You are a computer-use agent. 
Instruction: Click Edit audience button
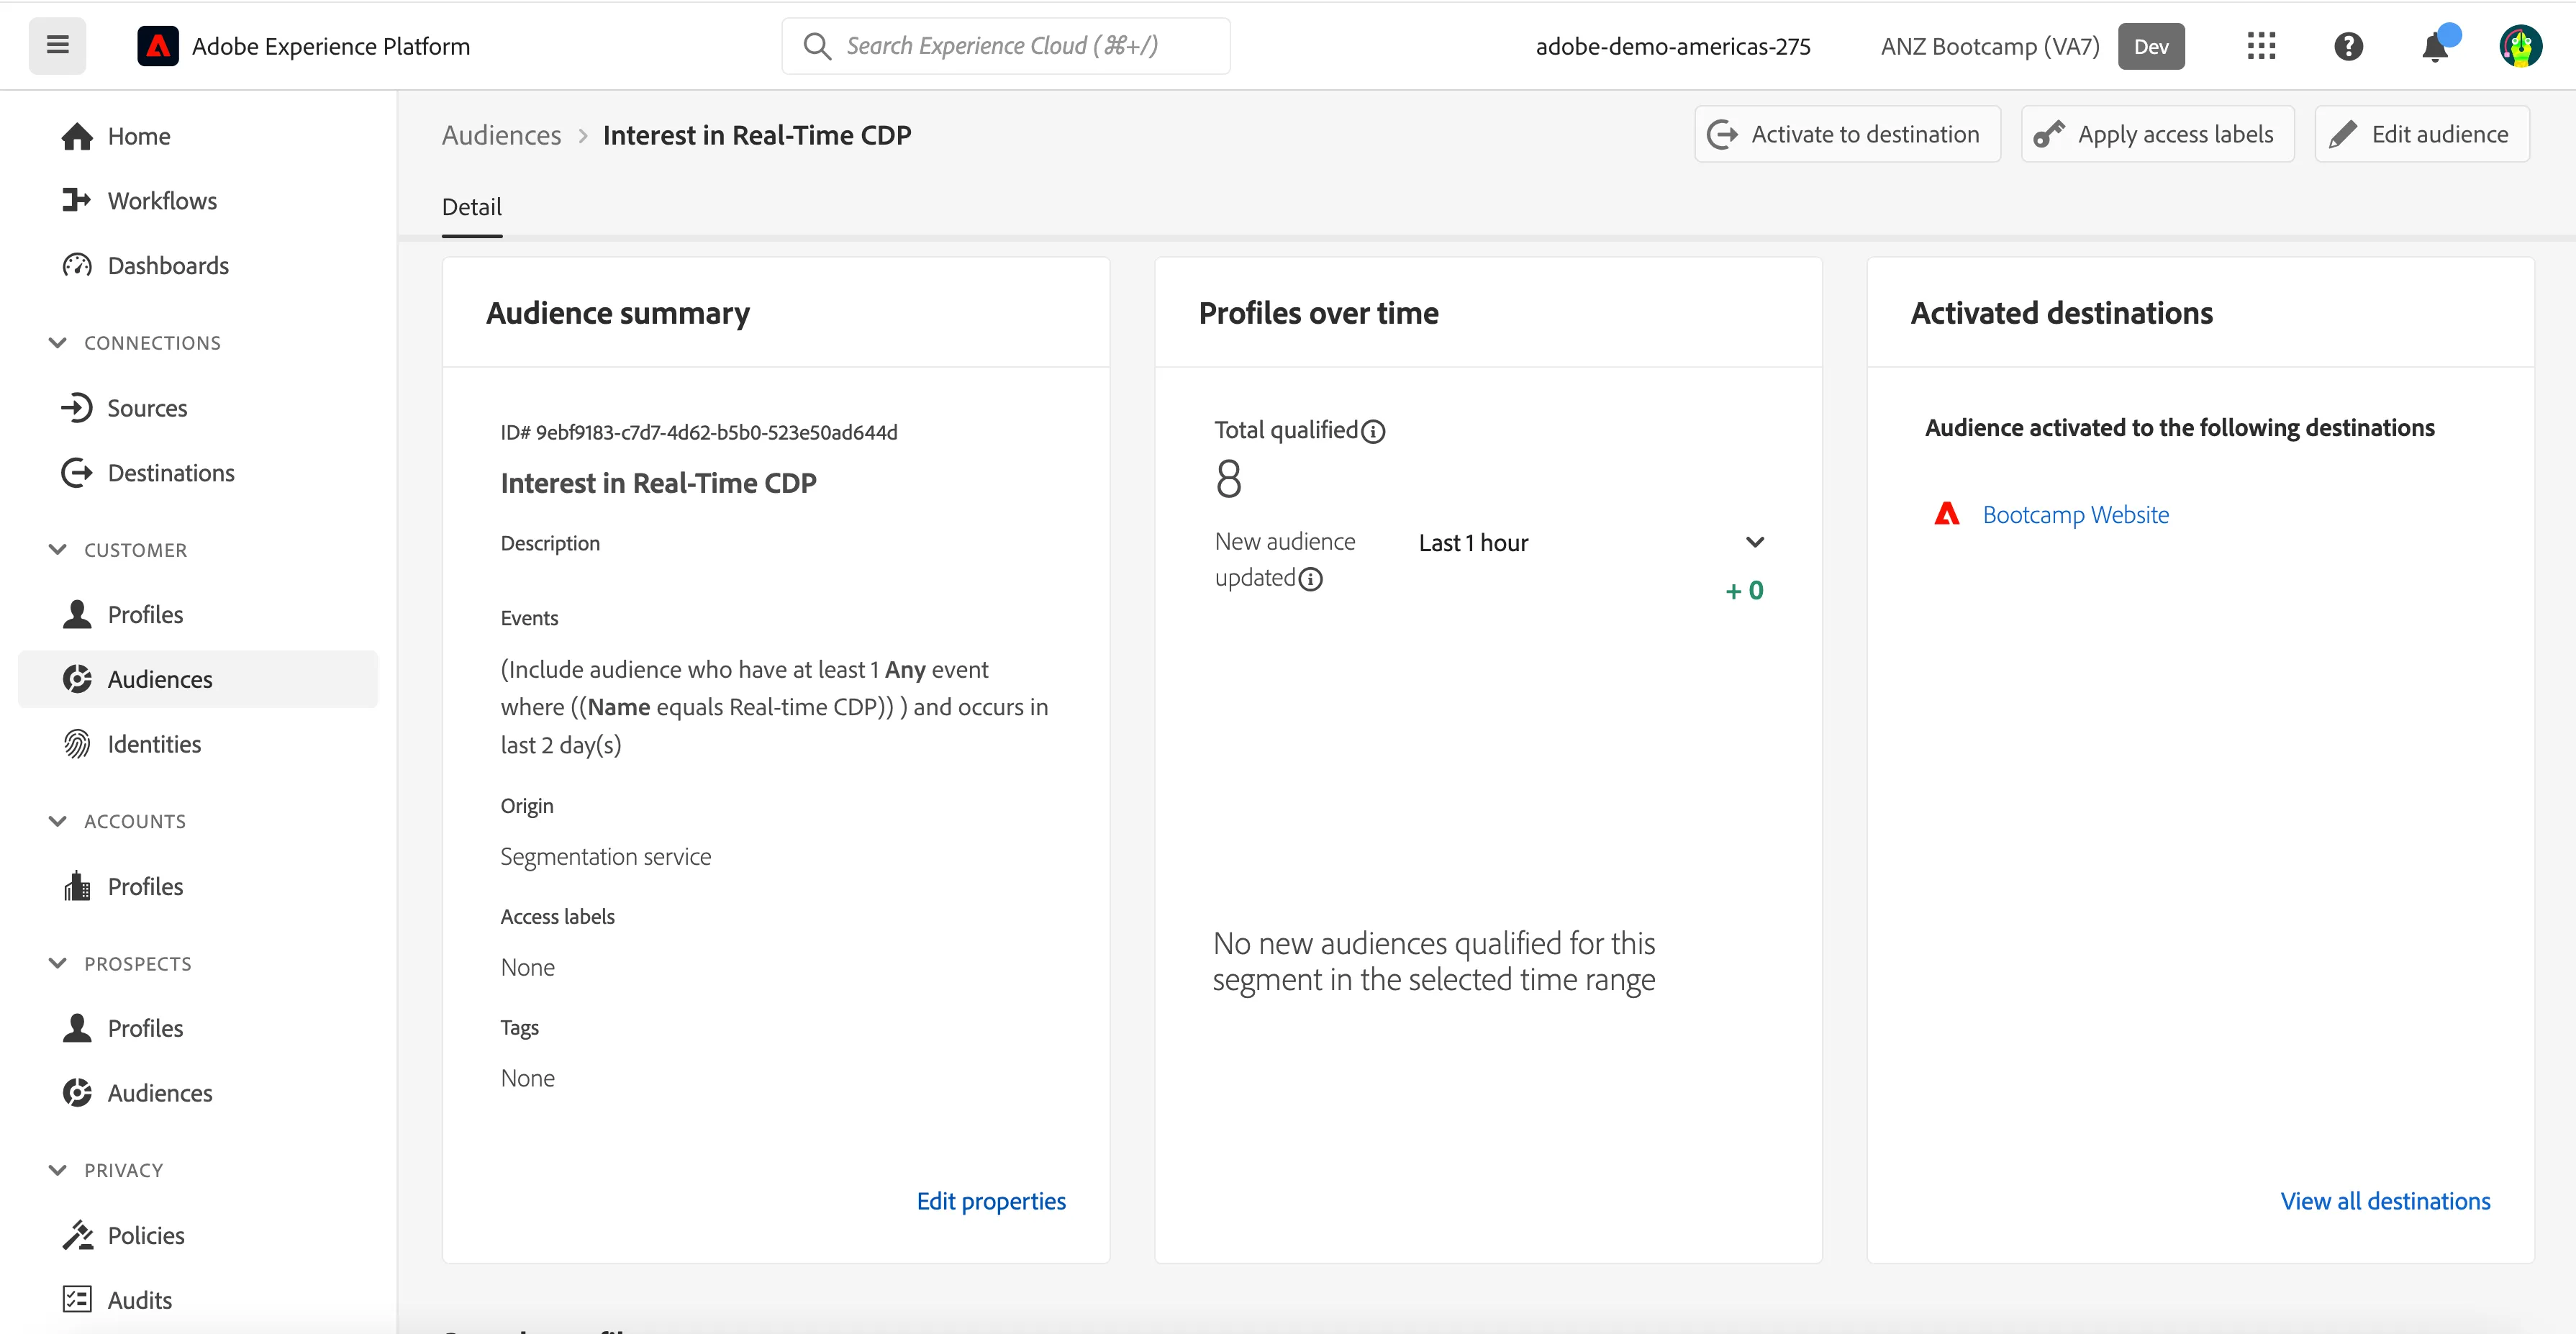pos(2422,134)
